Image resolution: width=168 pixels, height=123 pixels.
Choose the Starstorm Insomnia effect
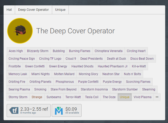click(x=94, y=89)
